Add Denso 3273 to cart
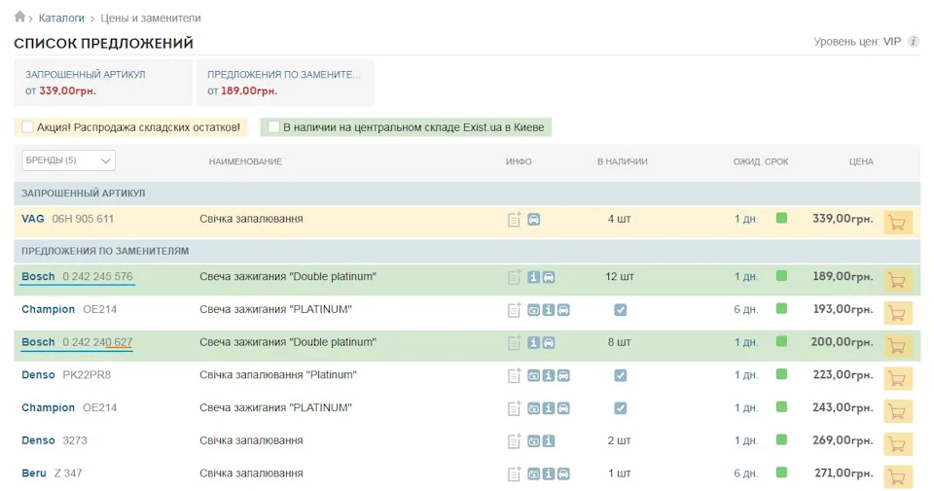Image resolution: width=934 pixels, height=491 pixels. [x=898, y=443]
